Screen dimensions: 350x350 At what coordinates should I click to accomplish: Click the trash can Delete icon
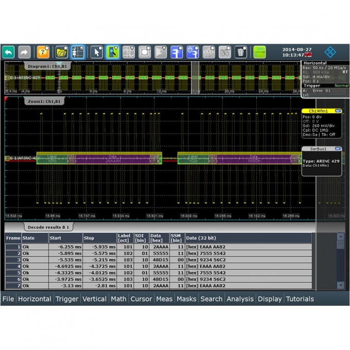click(x=241, y=52)
